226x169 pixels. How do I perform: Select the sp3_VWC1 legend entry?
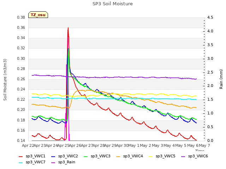click(32, 156)
